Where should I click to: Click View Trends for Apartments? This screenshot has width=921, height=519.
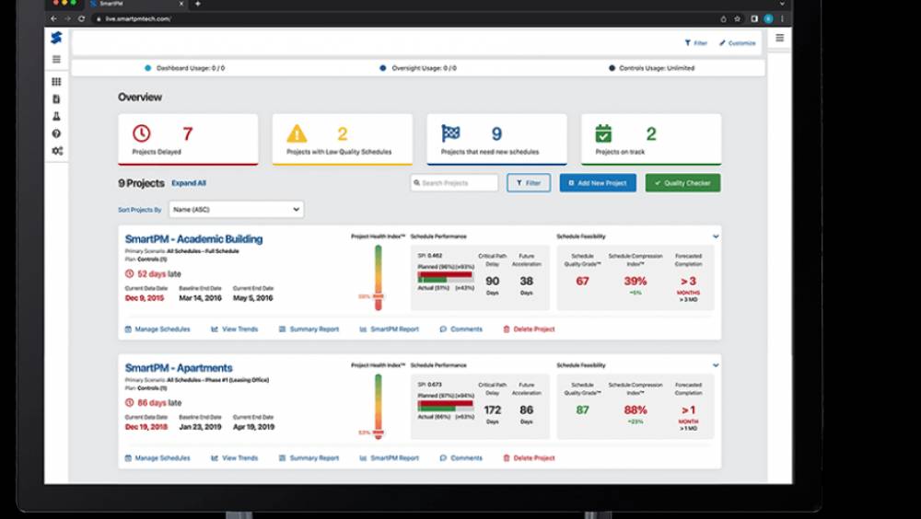(234, 458)
